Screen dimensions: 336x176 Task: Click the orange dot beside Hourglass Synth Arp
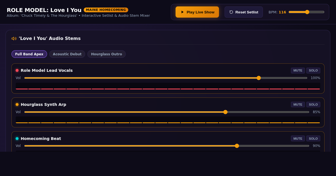pos(17,104)
